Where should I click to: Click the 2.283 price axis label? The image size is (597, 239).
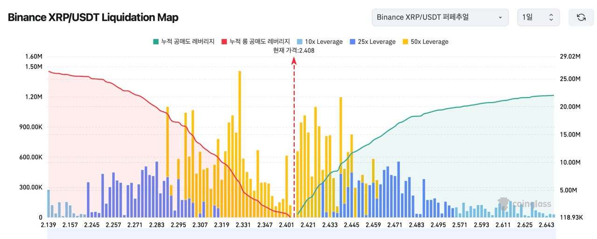(157, 225)
